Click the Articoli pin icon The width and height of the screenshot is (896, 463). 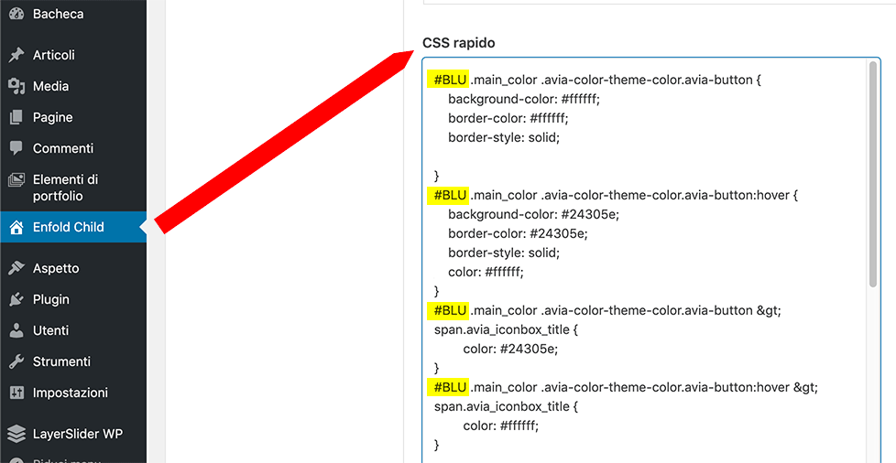tap(16, 55)
